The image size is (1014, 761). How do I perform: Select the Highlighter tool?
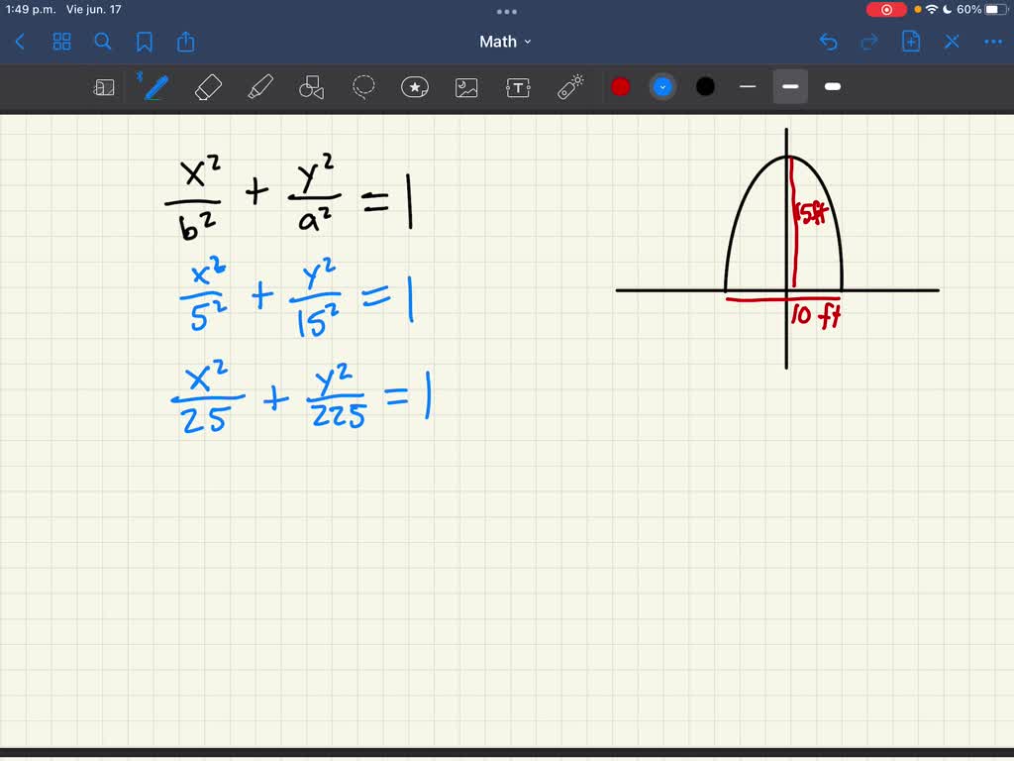[260, 86]
